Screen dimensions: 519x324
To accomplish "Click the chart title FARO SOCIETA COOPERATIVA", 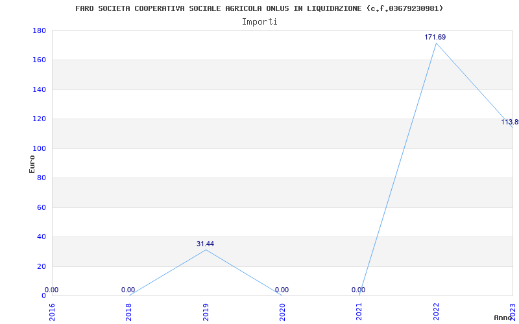I will (x=259, y=8).
